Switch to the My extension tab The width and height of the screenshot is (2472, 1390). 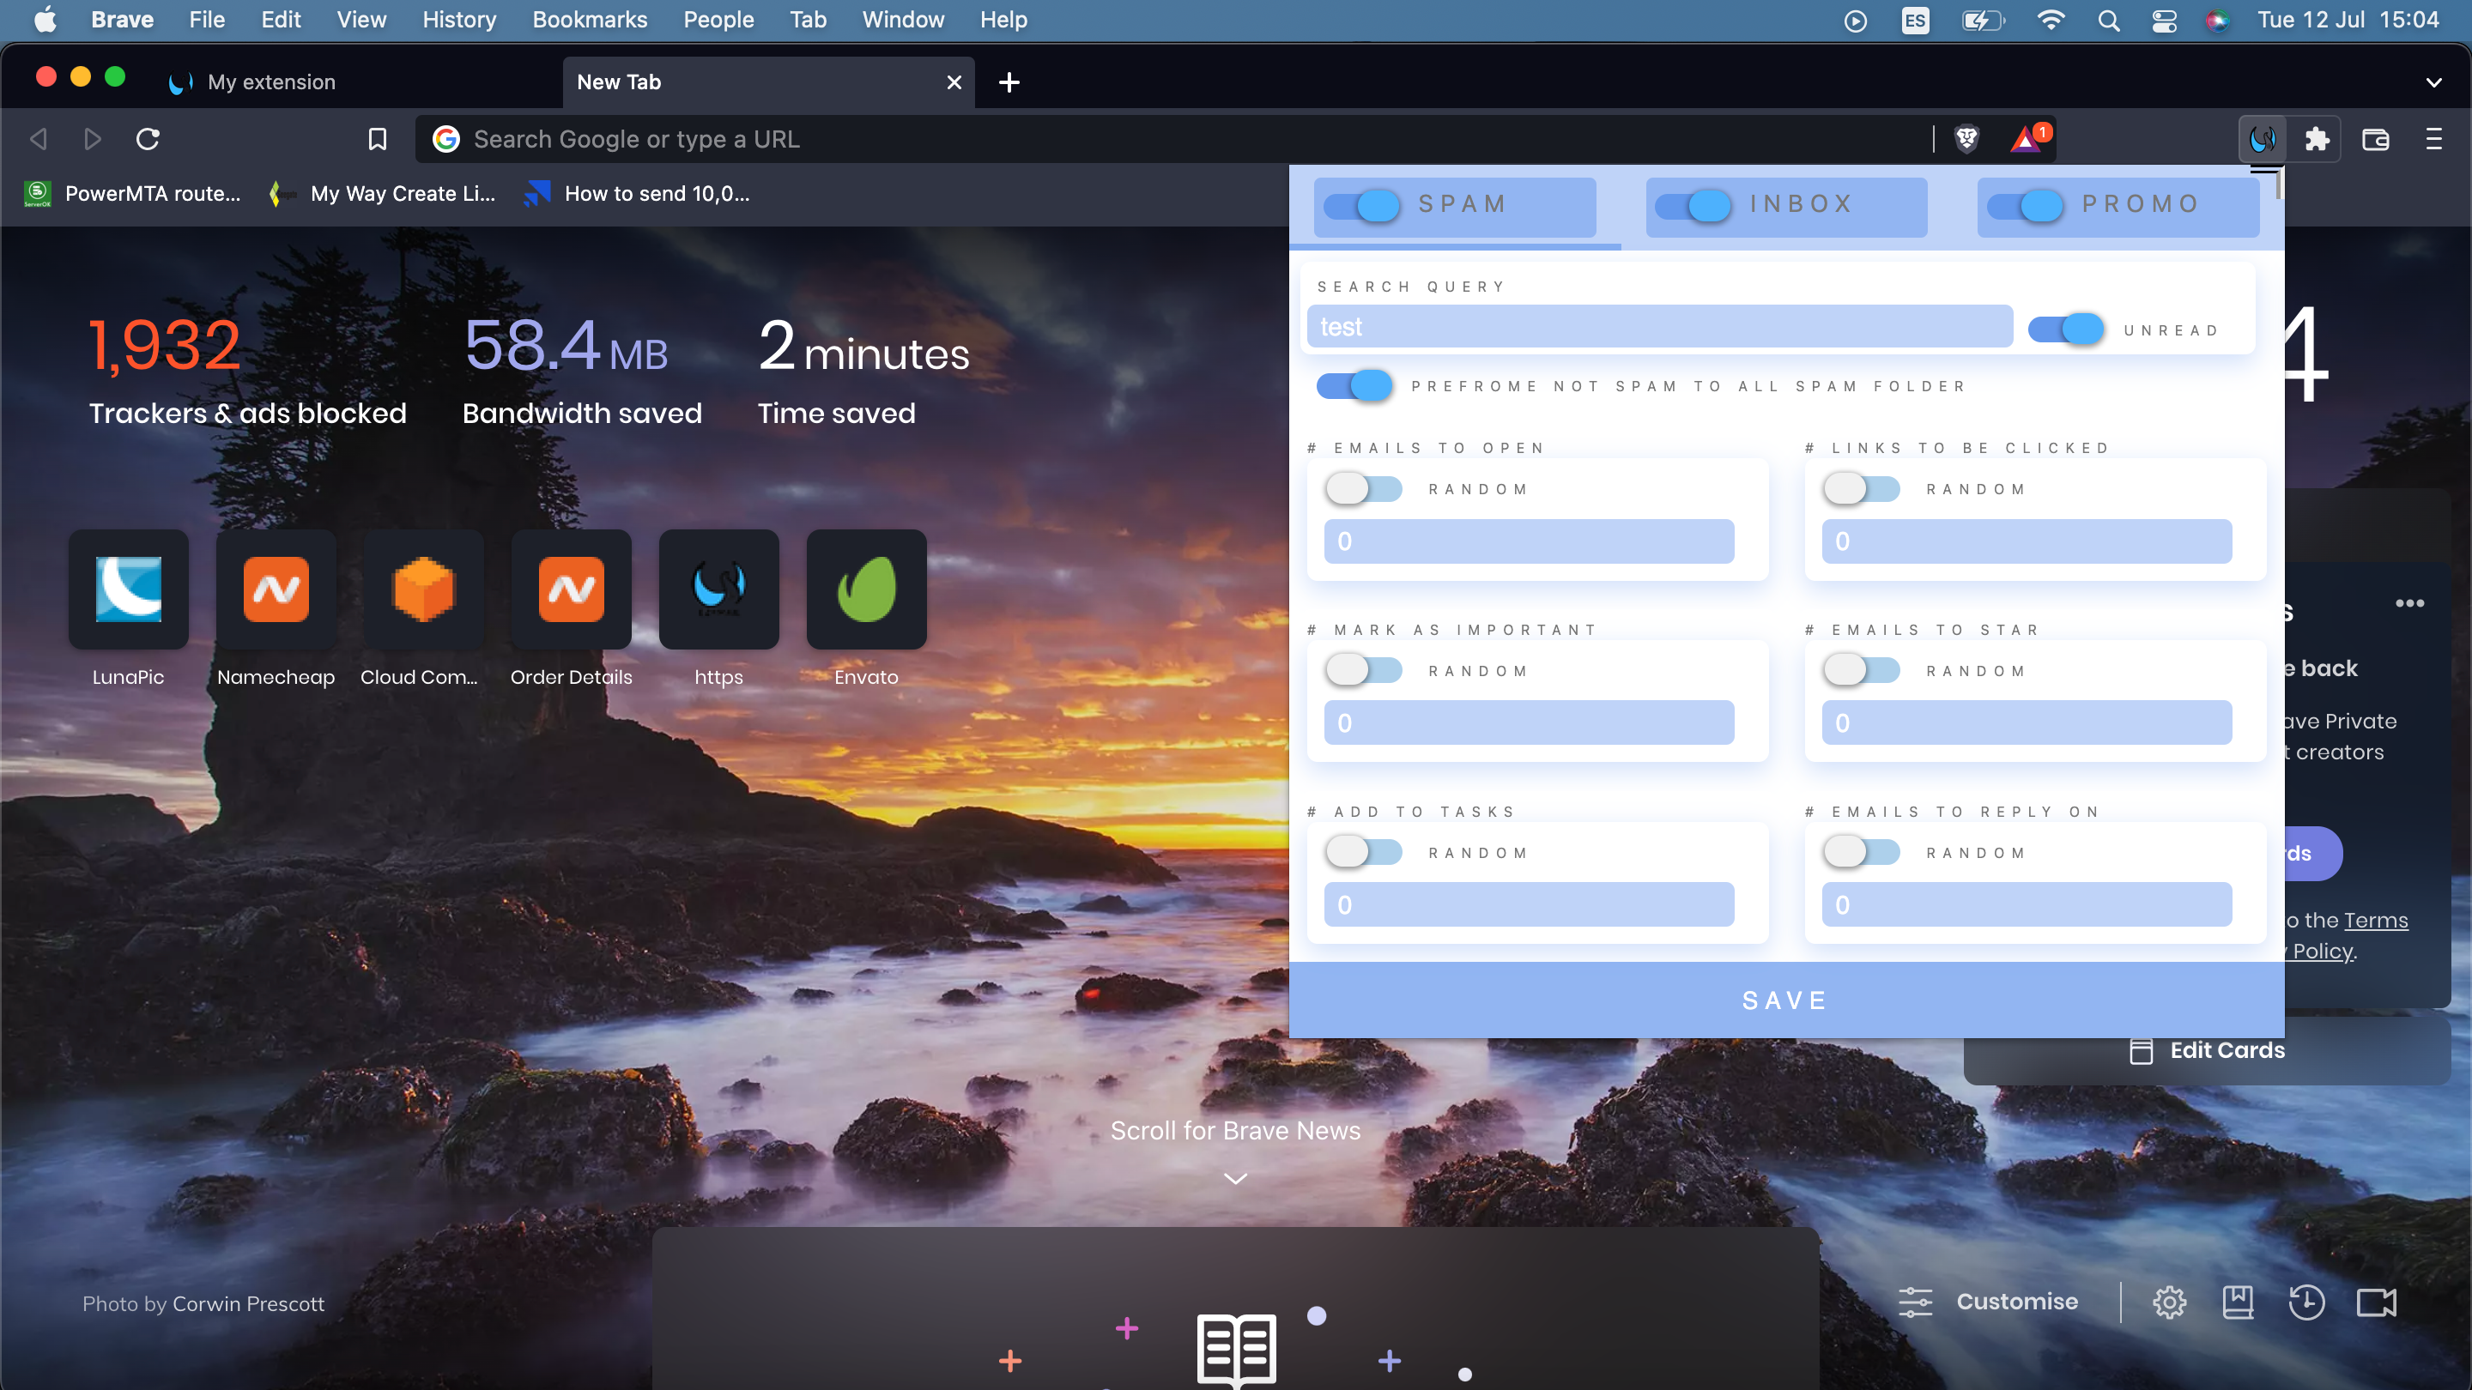pyautogui.click(x=271, y=82)
